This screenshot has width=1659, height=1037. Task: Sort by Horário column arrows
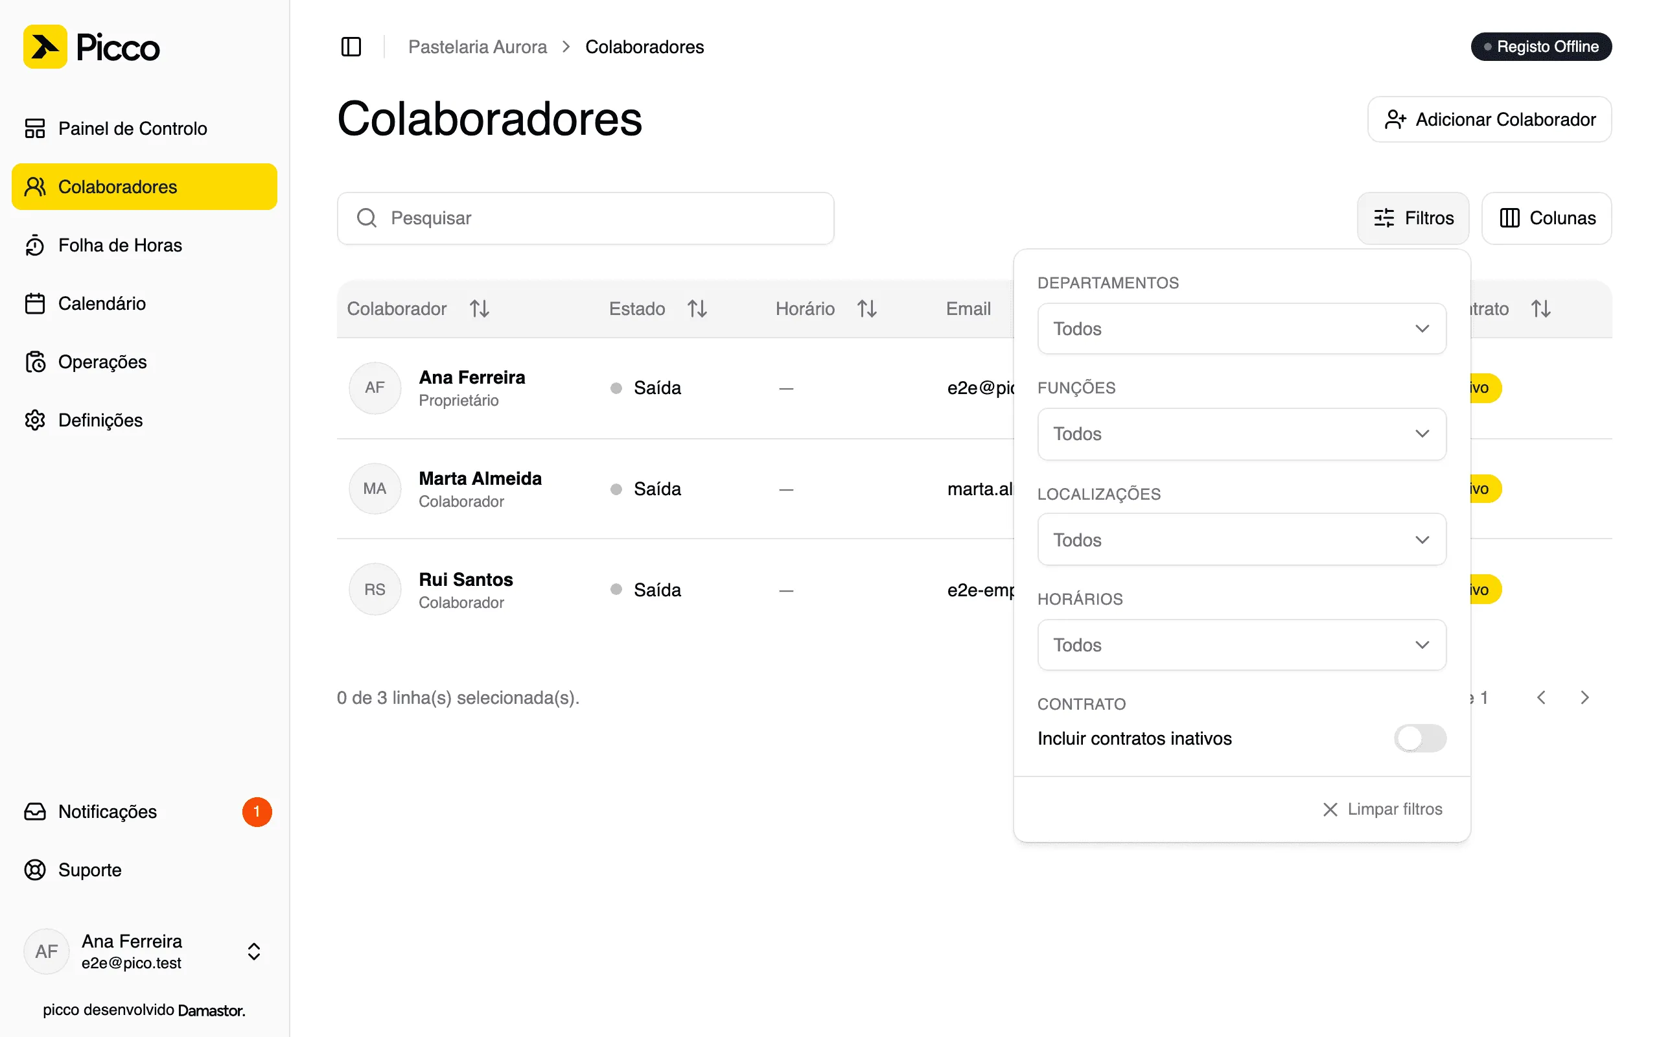click(866, 309)
